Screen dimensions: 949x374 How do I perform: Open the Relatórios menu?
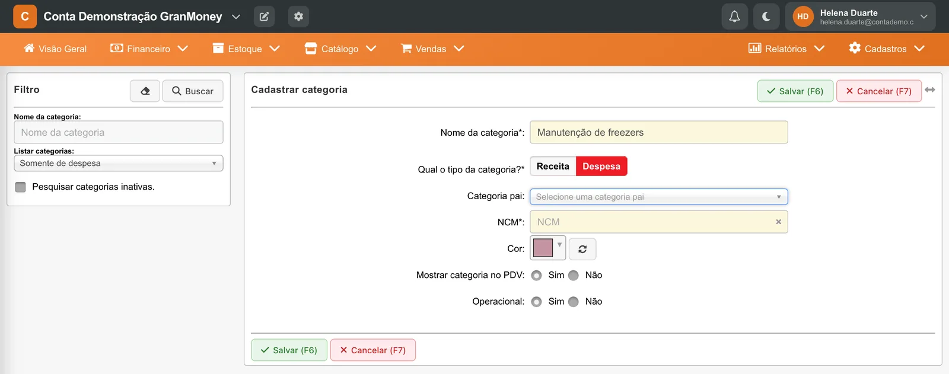pyautogui.click(x=786, y=49)
